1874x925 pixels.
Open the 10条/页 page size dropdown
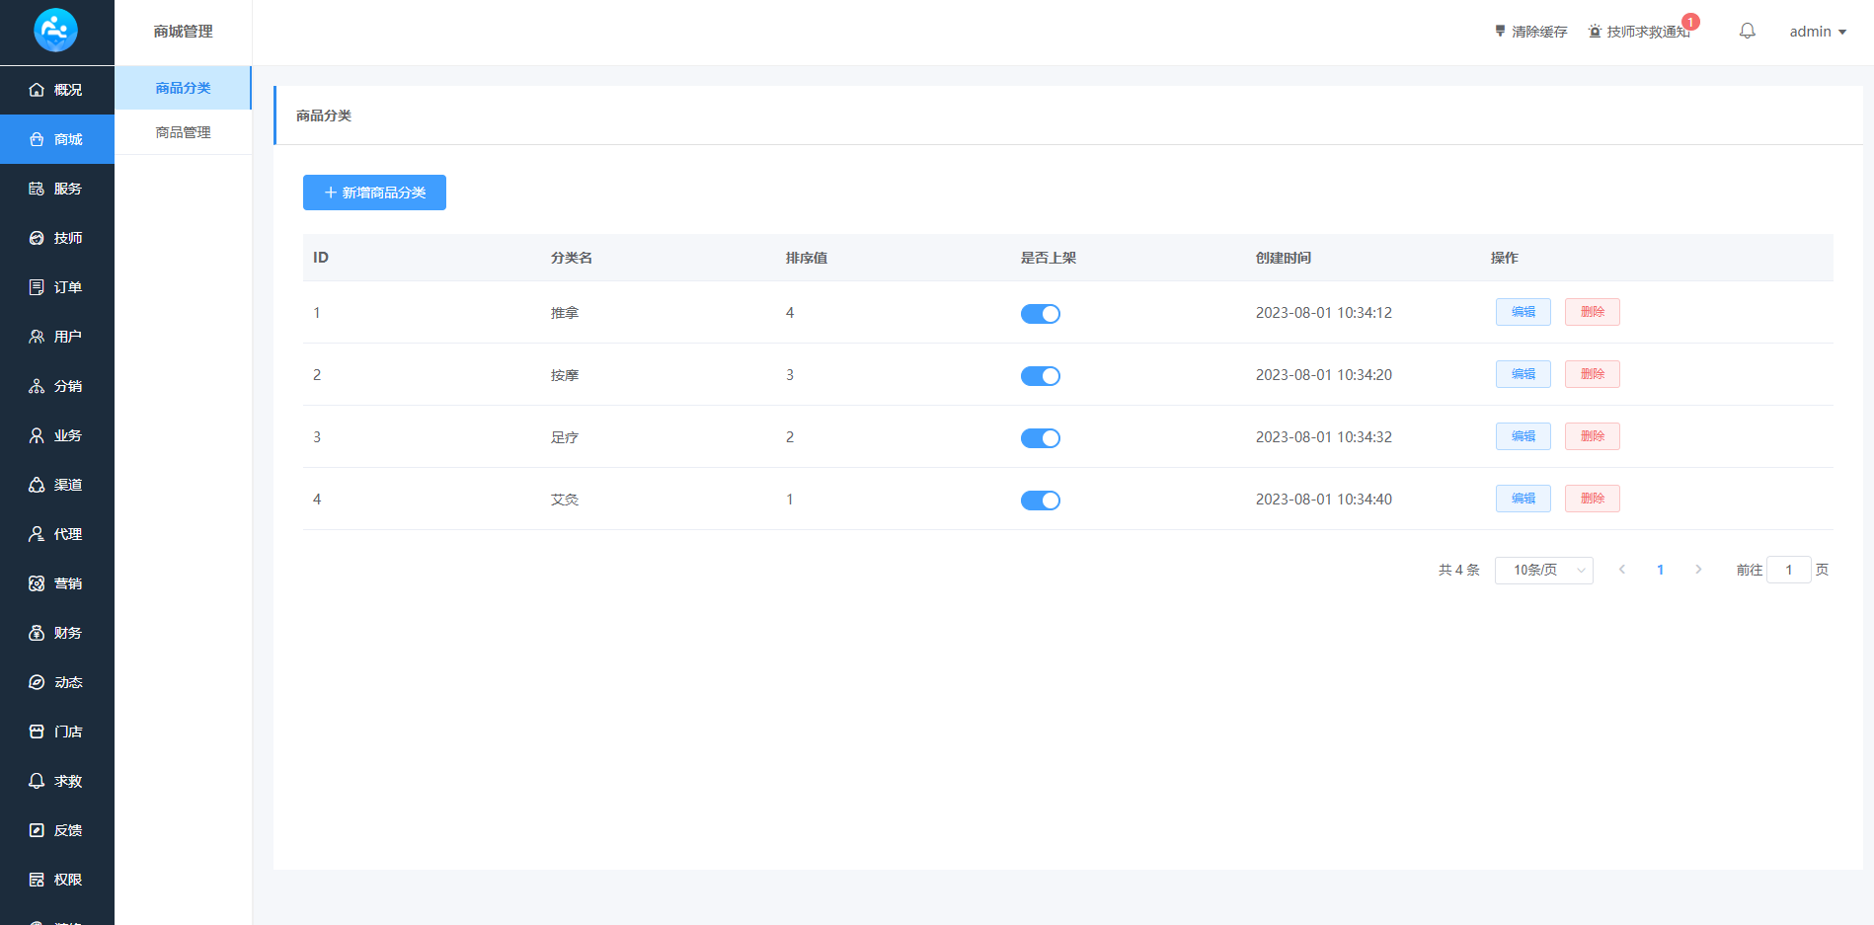pyautogui.click(x=1543, y=570)
